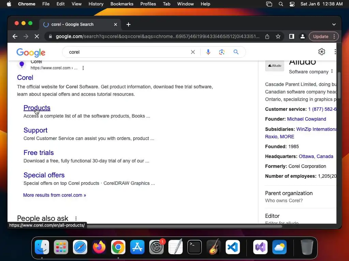Launch Finder from the Dock

point(42,247)
